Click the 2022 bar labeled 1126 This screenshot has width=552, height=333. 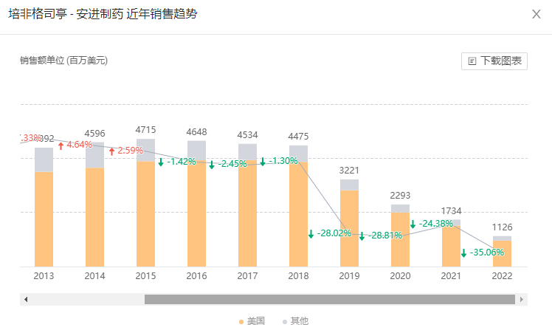[502, 251]
